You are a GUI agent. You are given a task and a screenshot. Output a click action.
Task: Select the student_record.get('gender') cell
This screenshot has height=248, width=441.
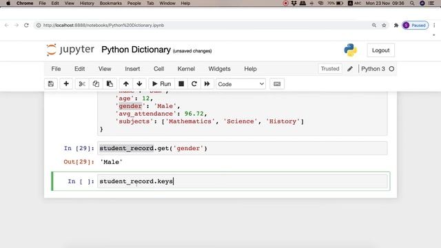coord(242,148)
